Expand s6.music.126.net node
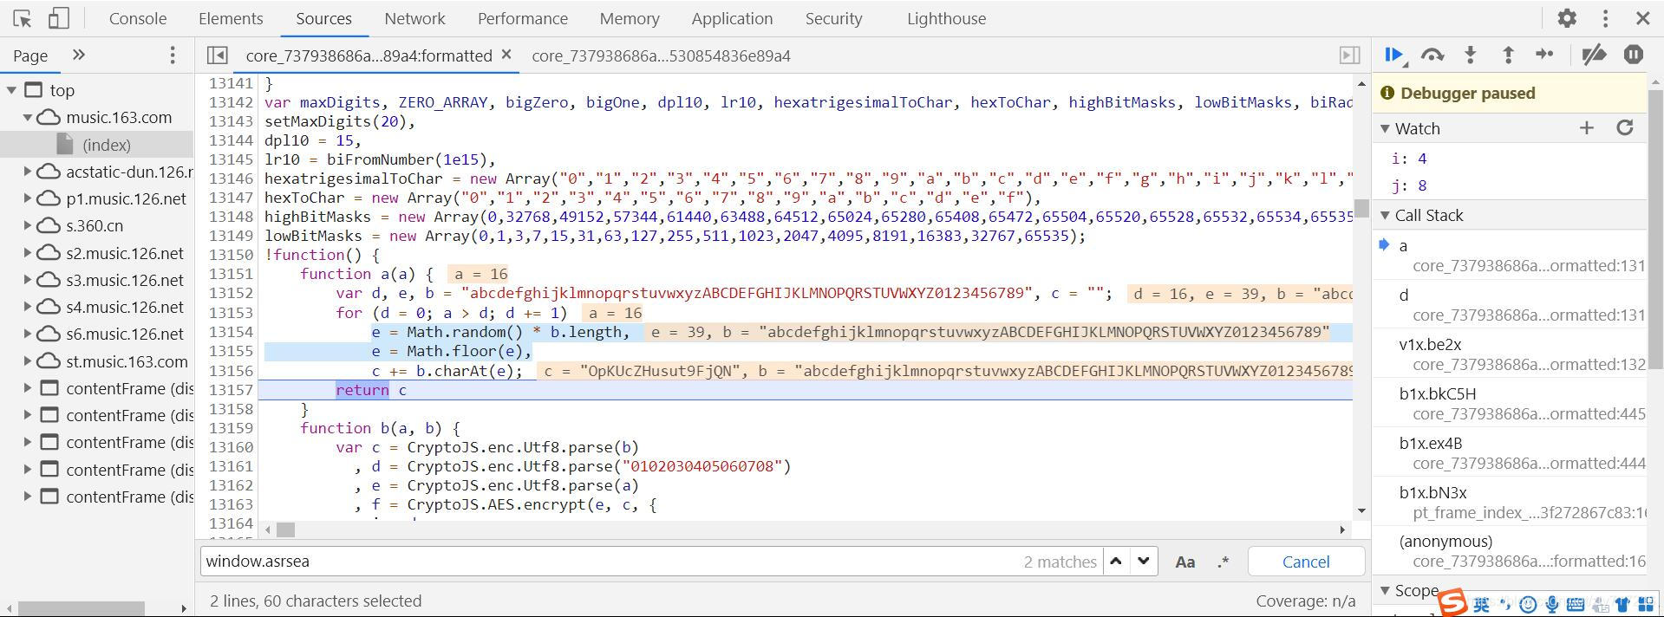The image size is (1664, 617). click(27, 334)
